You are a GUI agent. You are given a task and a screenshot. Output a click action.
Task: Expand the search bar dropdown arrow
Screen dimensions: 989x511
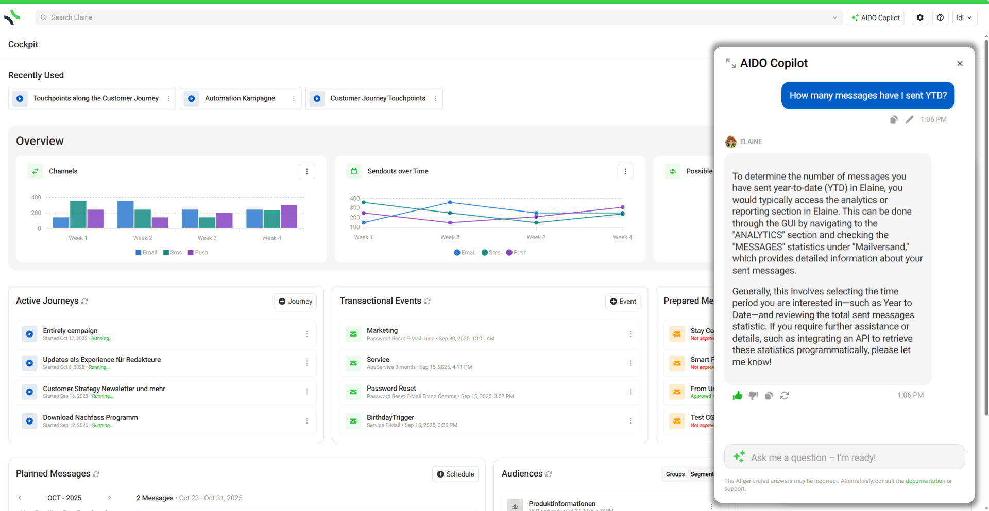coord(834,17)
